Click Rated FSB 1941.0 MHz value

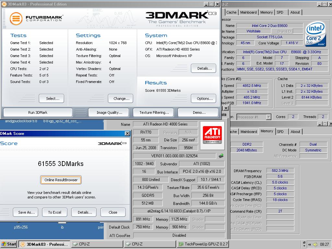pos(252,103)
